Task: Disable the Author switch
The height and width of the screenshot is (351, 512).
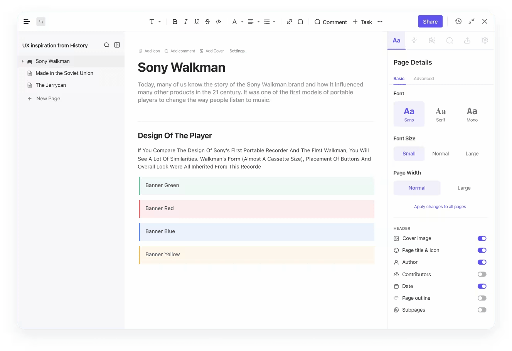Action: [x=482, y=262]
